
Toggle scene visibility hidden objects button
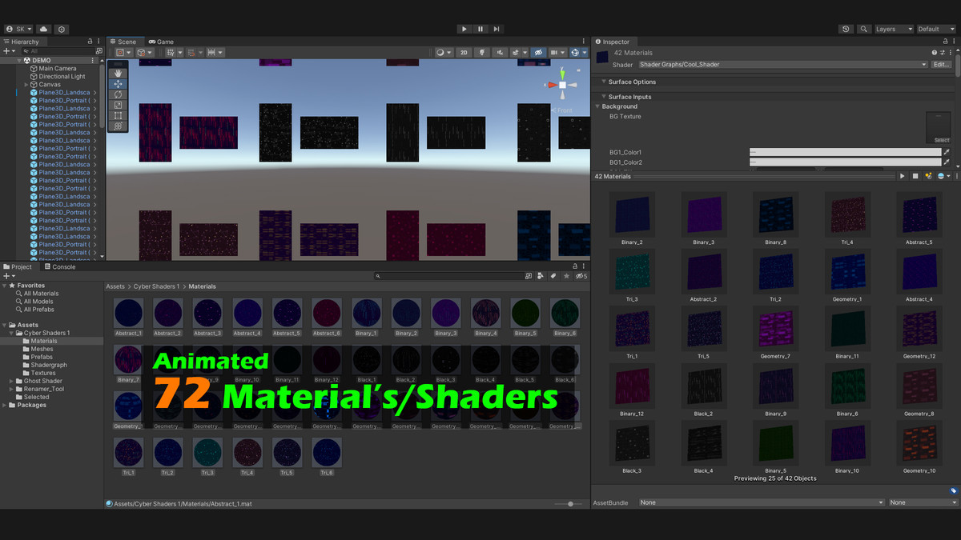tap(539, 53)
